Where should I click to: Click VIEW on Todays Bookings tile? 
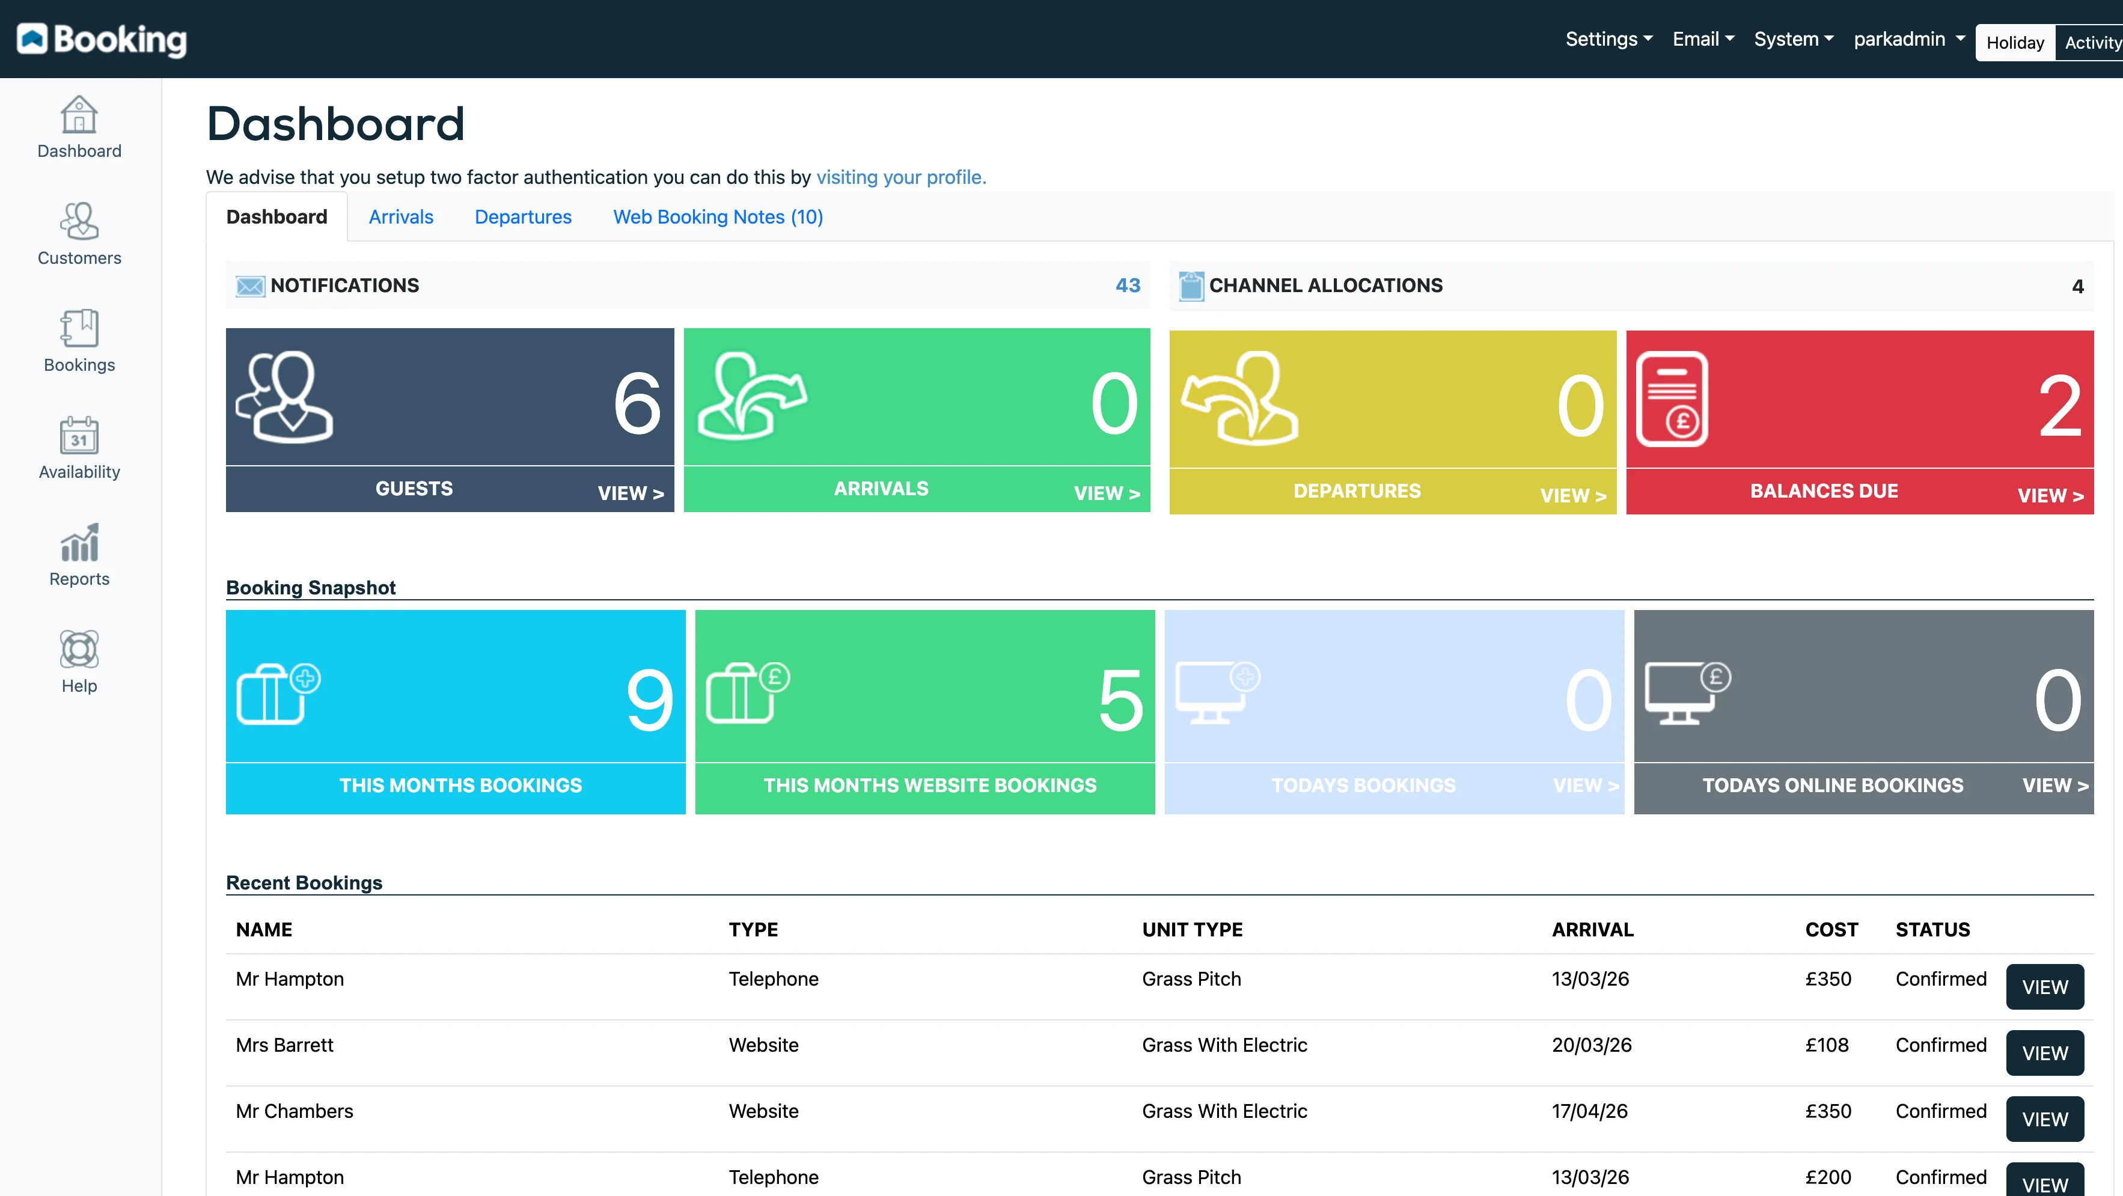1586,786
